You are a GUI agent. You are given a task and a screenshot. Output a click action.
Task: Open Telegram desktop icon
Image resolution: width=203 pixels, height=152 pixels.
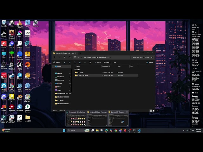pyautogui.click(x=20, y=76)
